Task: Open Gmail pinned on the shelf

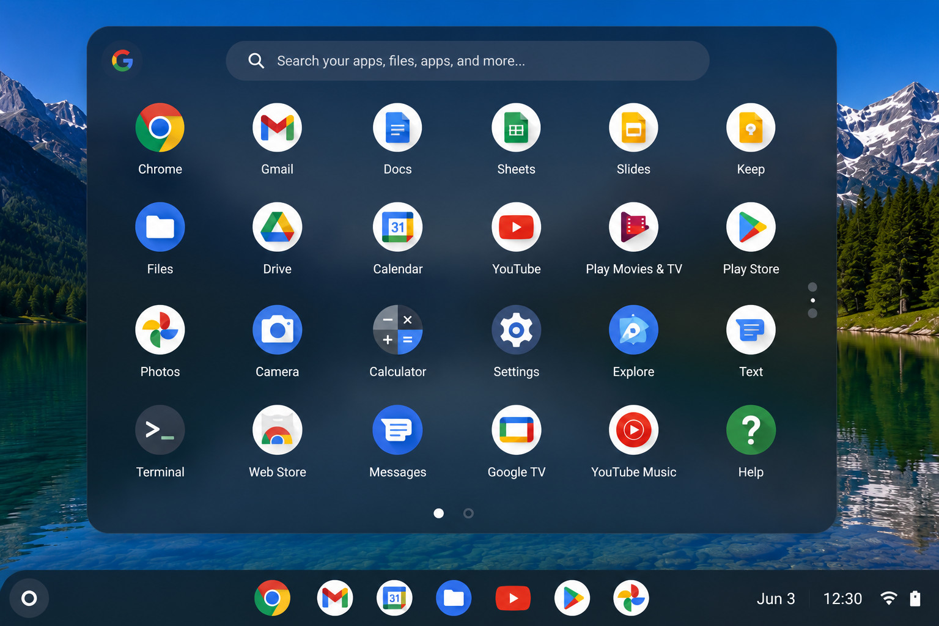Action: tap(334, 598)
